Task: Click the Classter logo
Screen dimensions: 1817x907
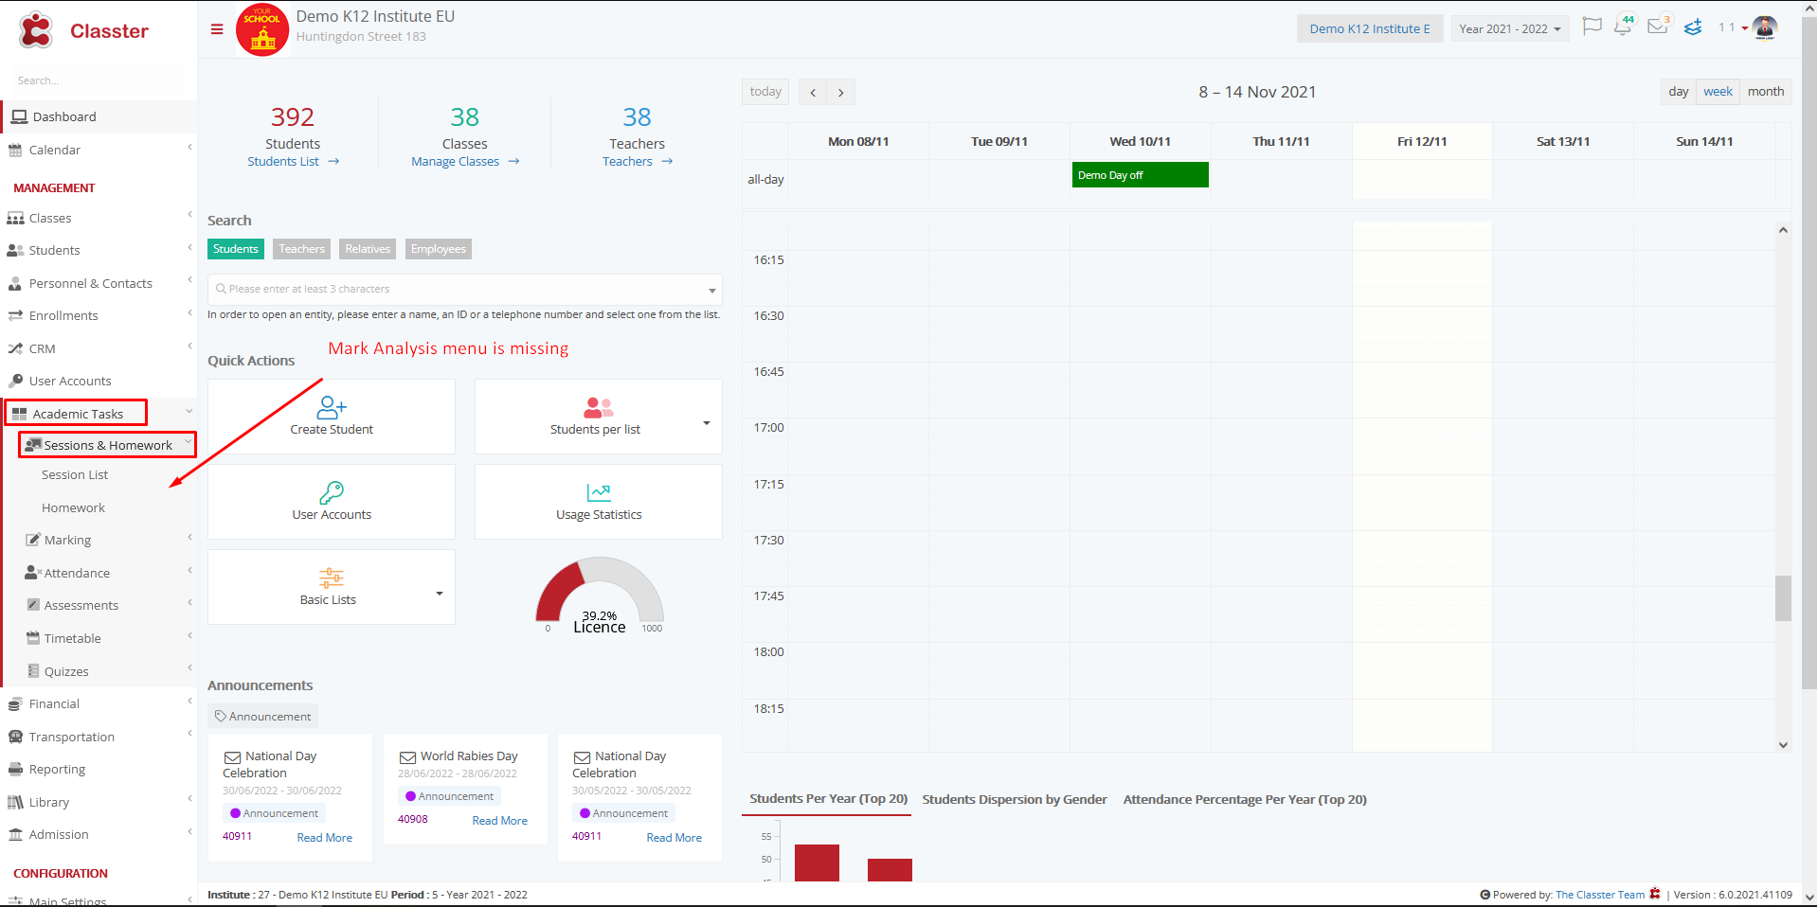Action: (83, 31)
